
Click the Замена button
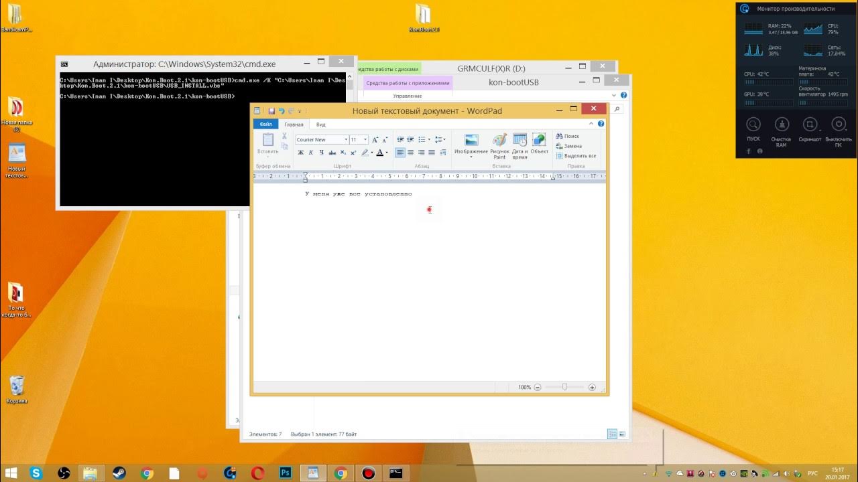point(568,146)
